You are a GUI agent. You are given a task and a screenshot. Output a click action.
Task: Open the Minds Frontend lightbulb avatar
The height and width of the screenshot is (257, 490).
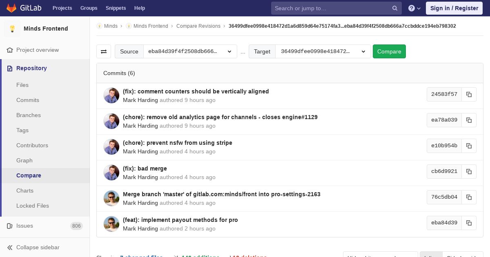12,29
